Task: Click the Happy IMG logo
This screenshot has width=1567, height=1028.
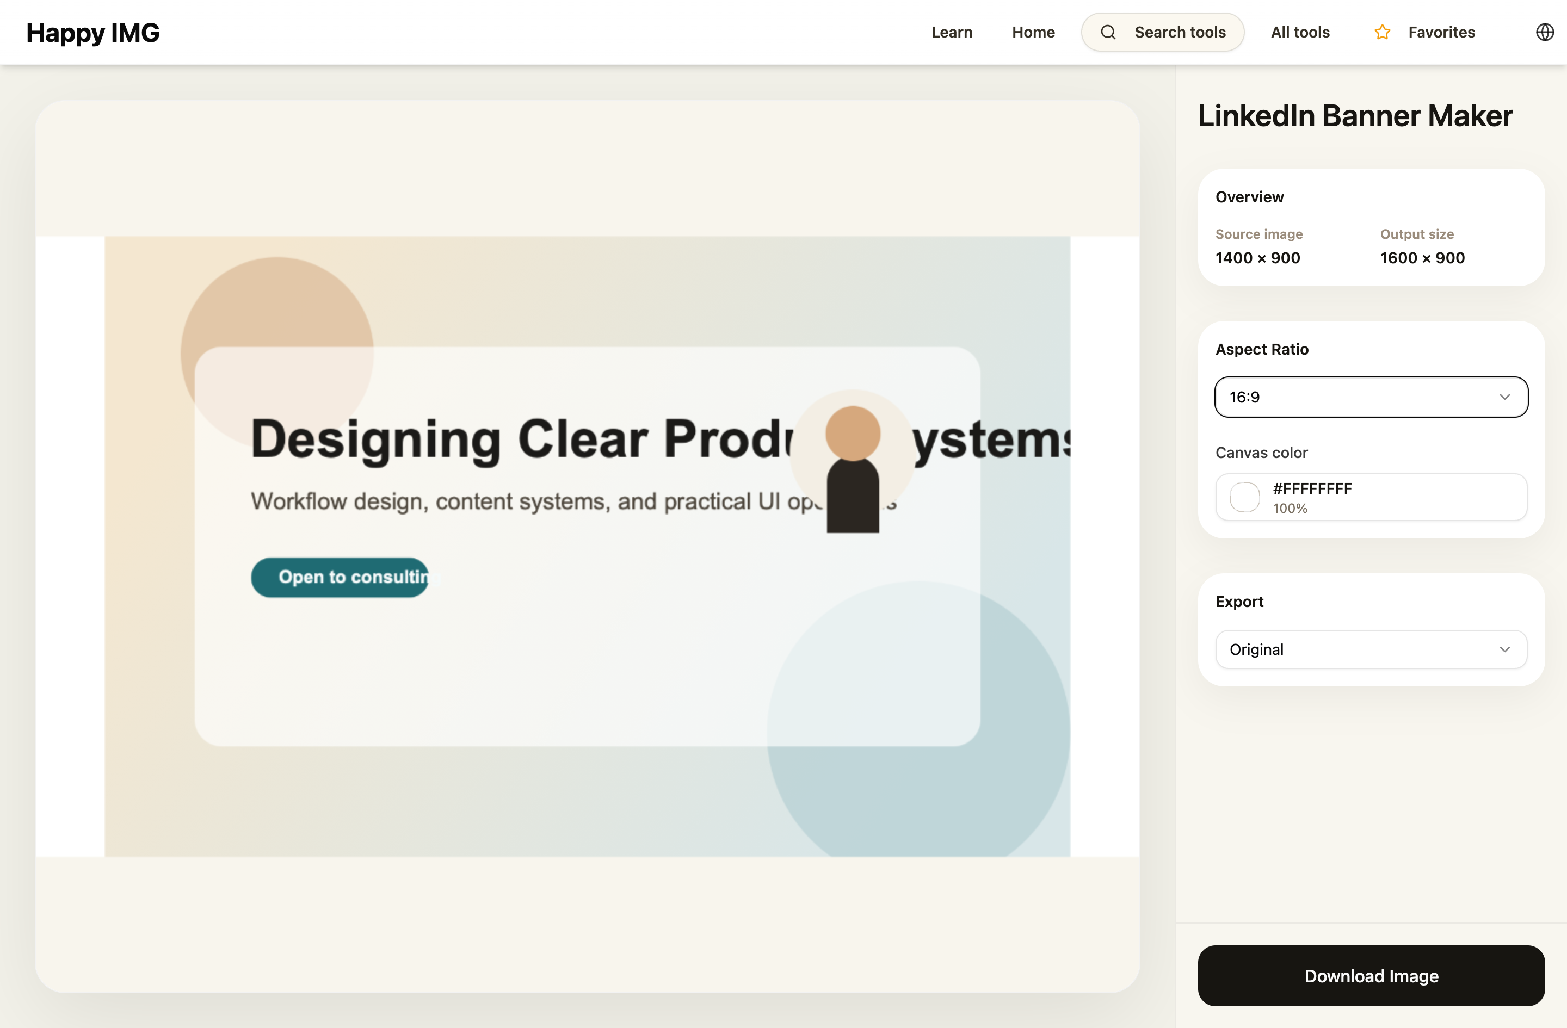Action: [93, 32]
